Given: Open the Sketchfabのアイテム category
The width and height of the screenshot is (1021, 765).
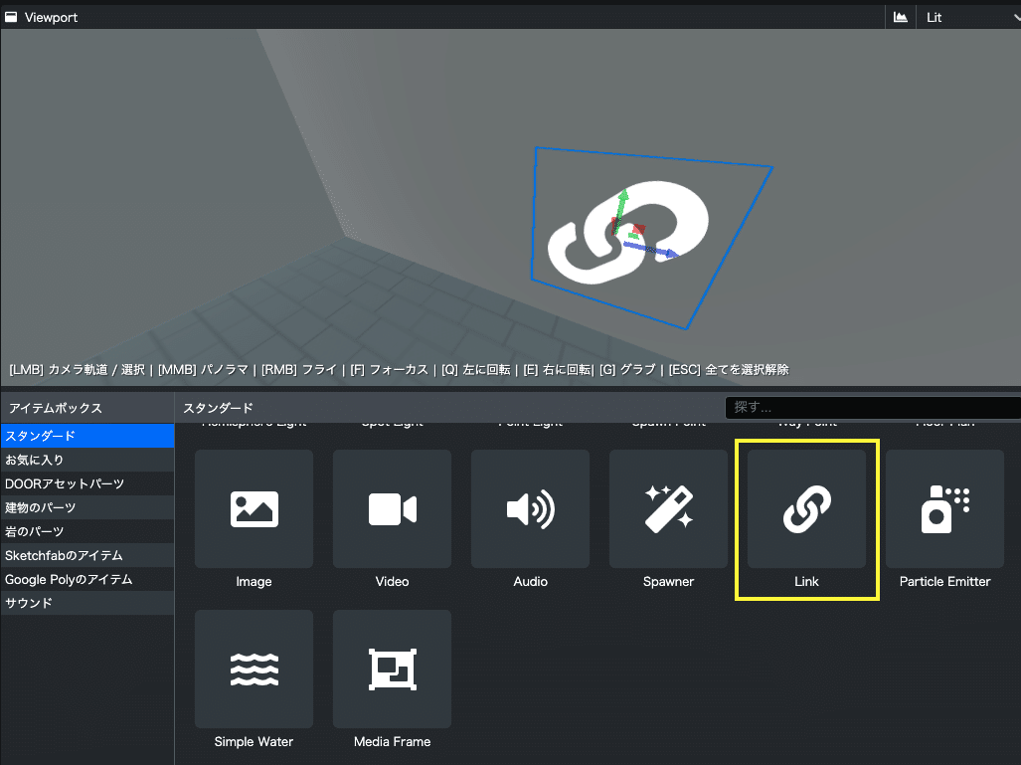Looking at the screenshot, I should pos(87,556).
